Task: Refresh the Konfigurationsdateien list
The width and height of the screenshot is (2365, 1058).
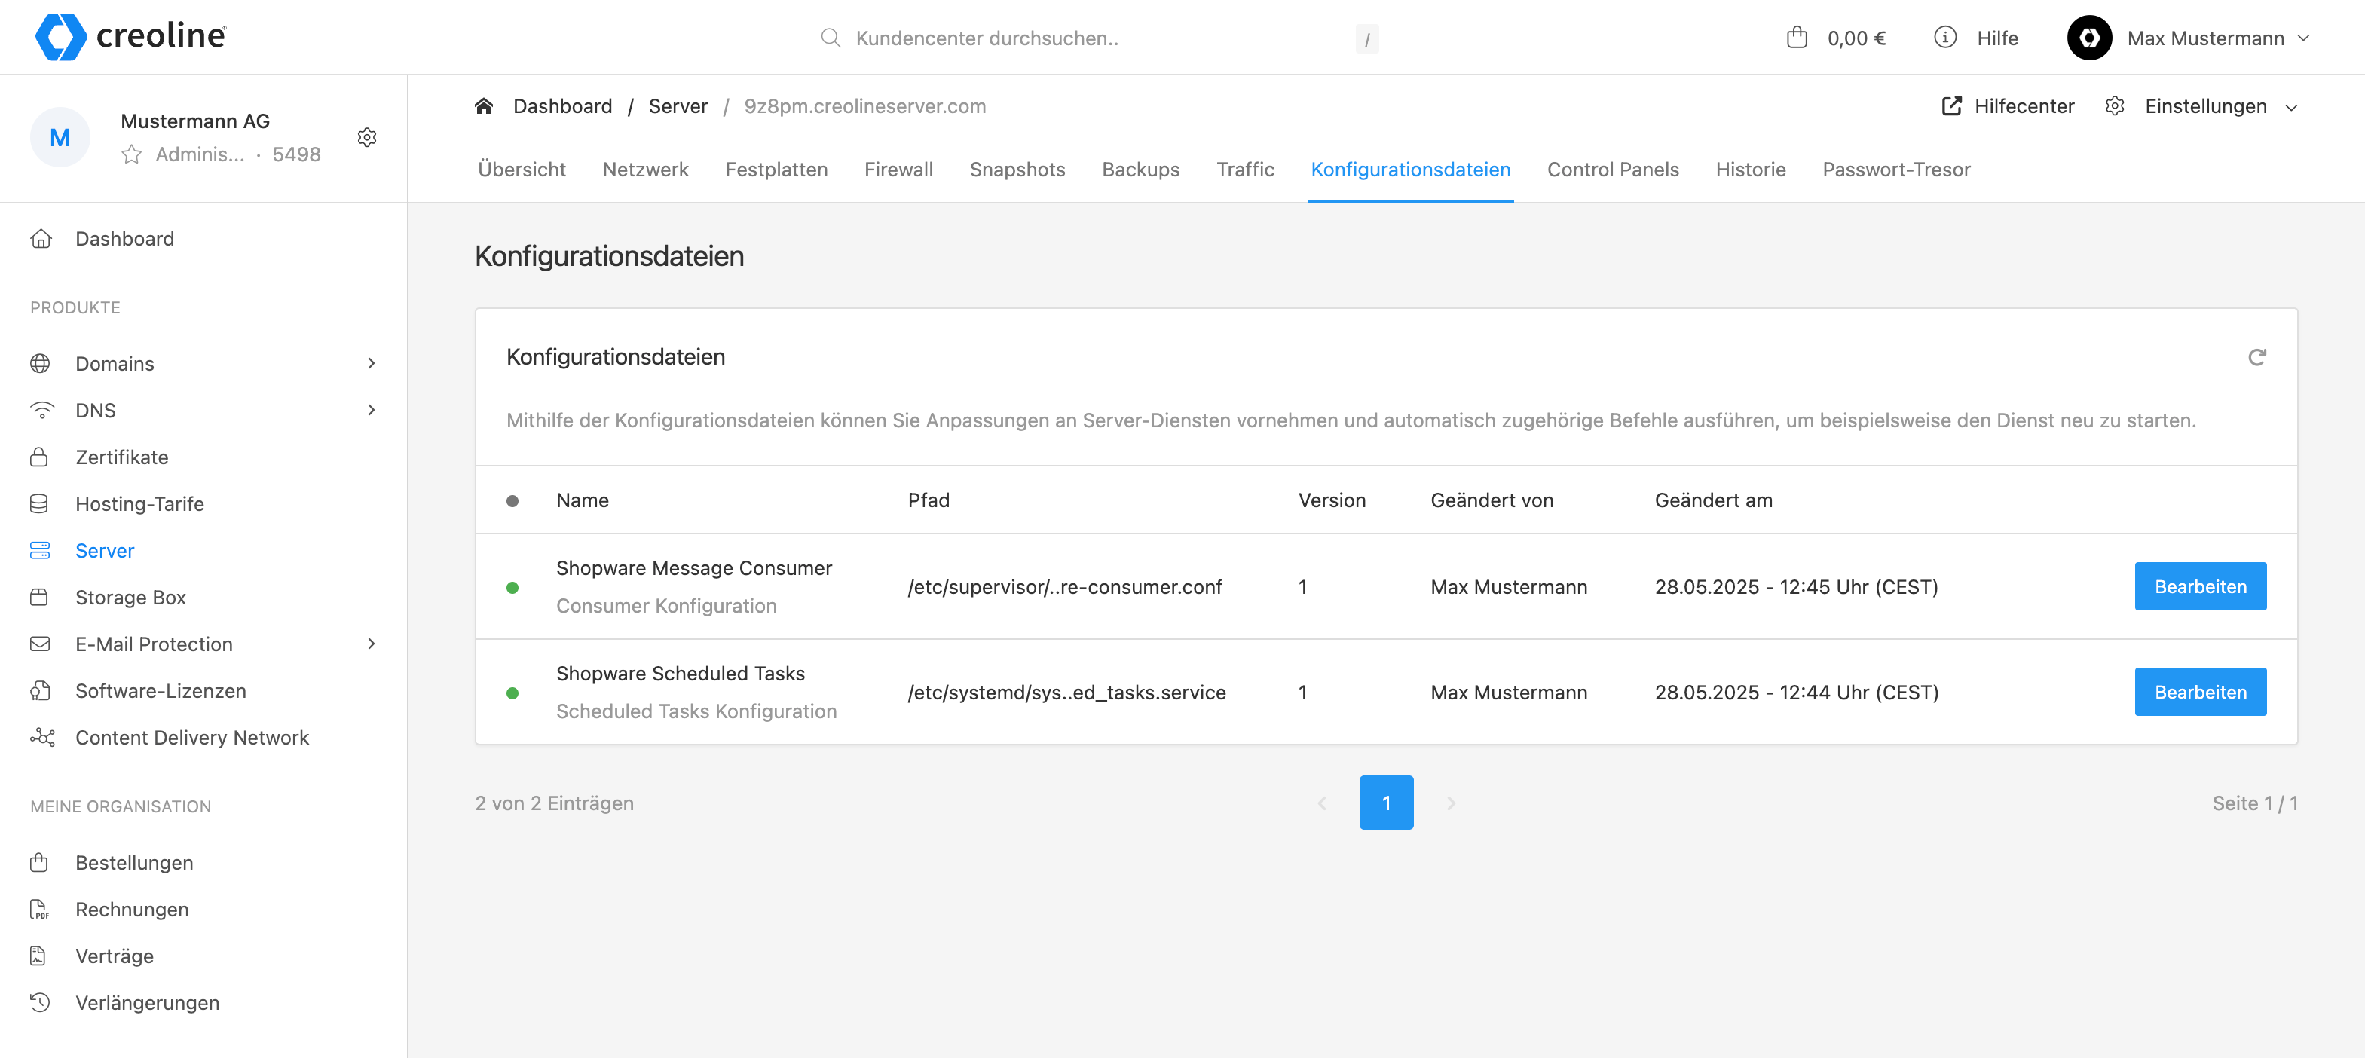Action: pos(2256,357)
